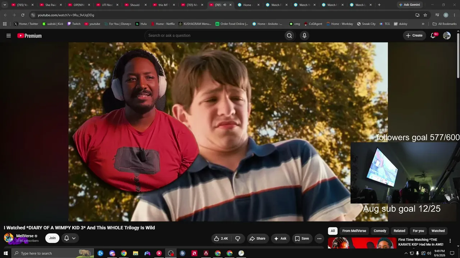Open the All Bookmarks folder
This screenshot has width=460, height=258.
(445, 24)
